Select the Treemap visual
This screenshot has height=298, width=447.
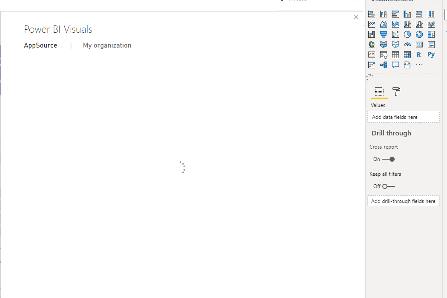[431, 34]
